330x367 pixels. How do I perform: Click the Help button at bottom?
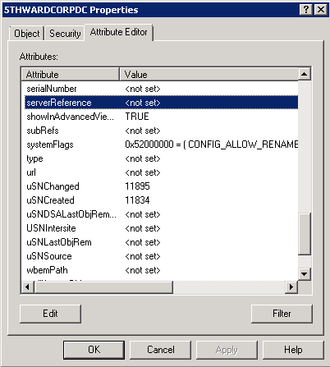(293, 350)
